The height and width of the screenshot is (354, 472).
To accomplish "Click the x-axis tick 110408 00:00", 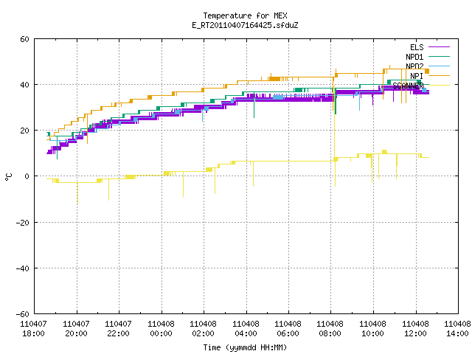I will click(x=161, y=329).
